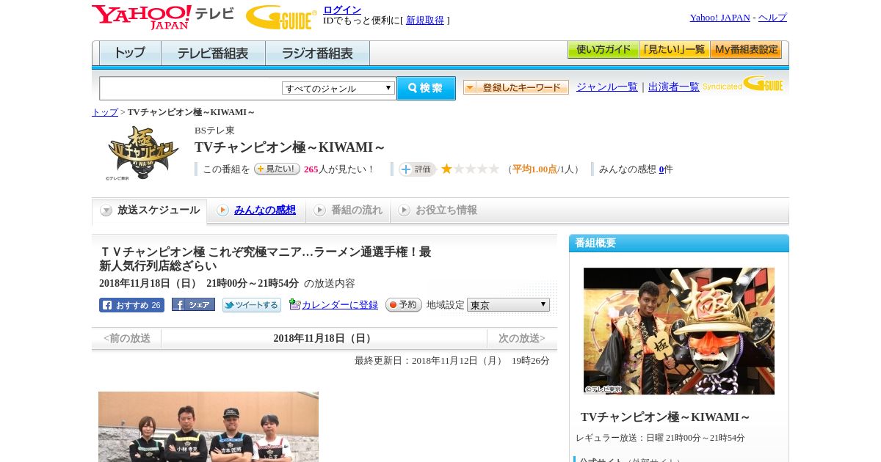Click the Facebook おすすめ 26 button
The width and height of the screenshot is (881, 462).
[x=131, y=305]
